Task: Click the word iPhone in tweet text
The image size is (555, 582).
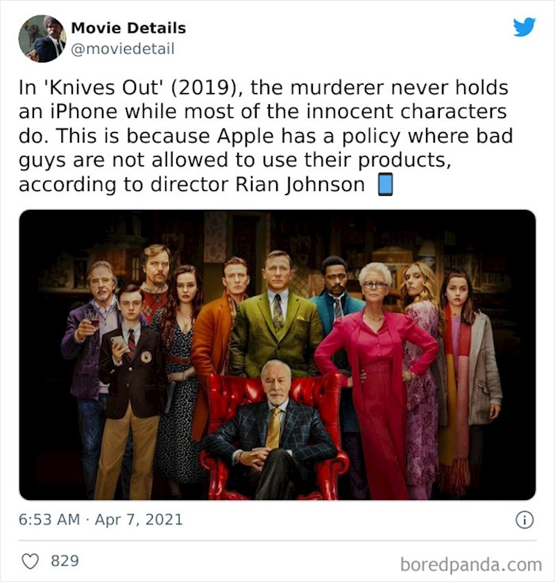Action: tap(83, 111)
